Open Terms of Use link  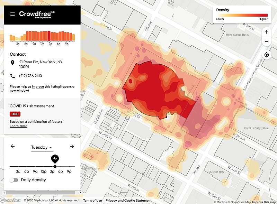point(92,201)
